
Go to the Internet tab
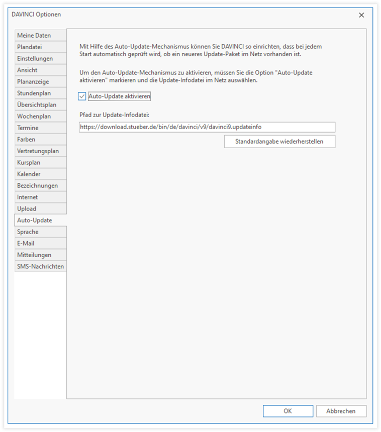[x=41, y=197]
